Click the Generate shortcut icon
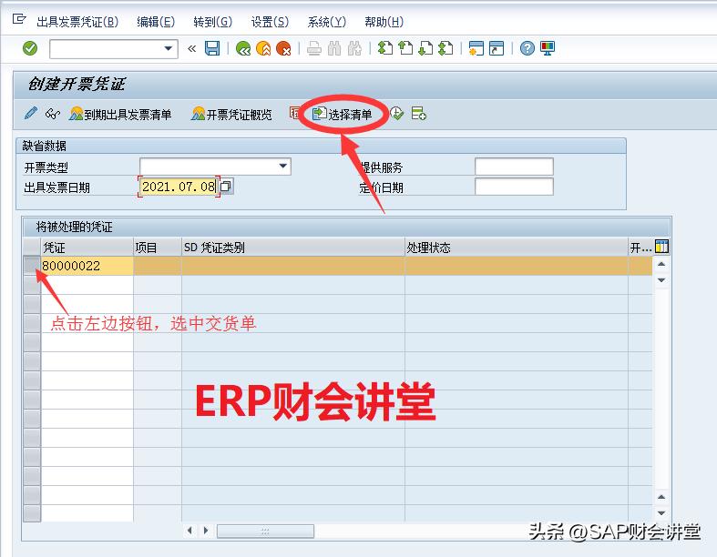Viewport: 717px width, 557px height. [x=497, y=48]
